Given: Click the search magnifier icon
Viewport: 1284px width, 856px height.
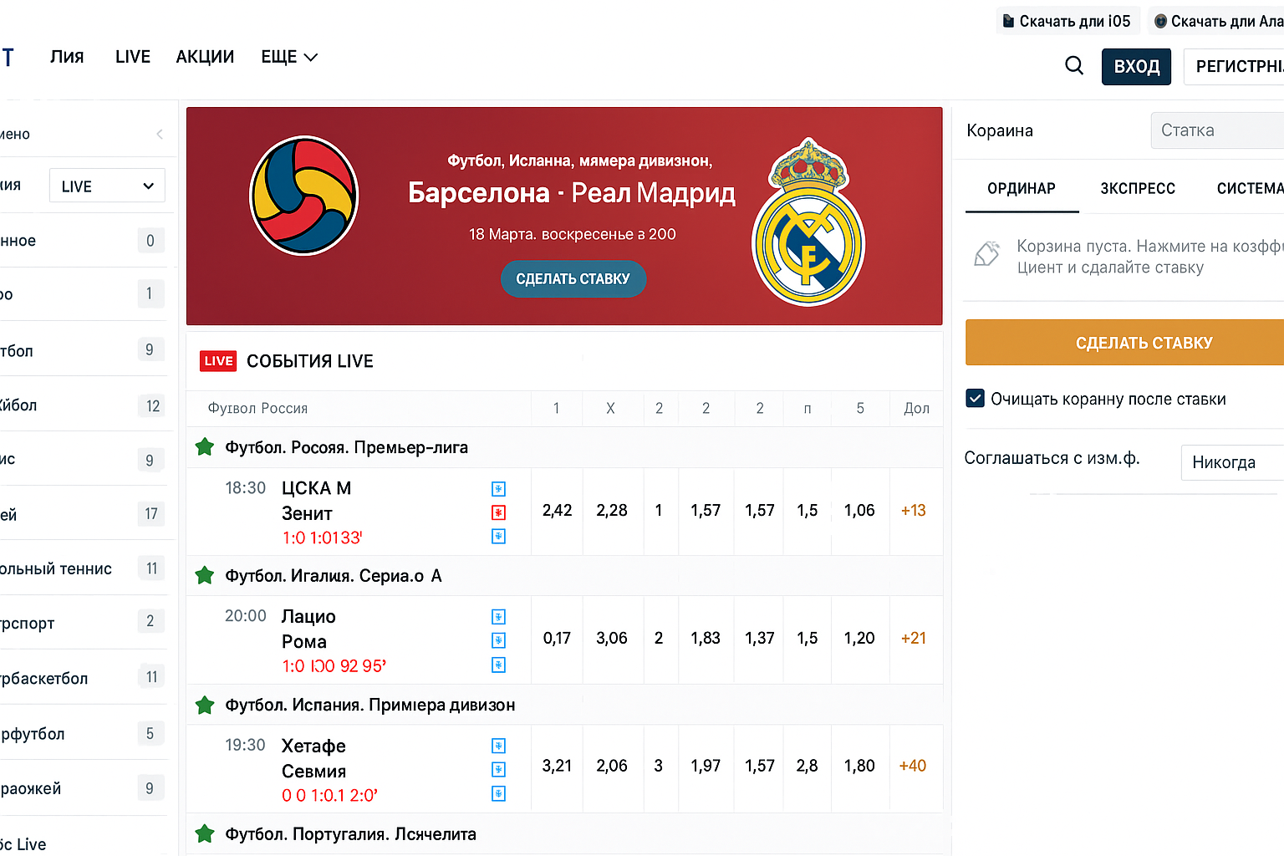Looking at the screenshot, I should click(x=1074, y=65).
